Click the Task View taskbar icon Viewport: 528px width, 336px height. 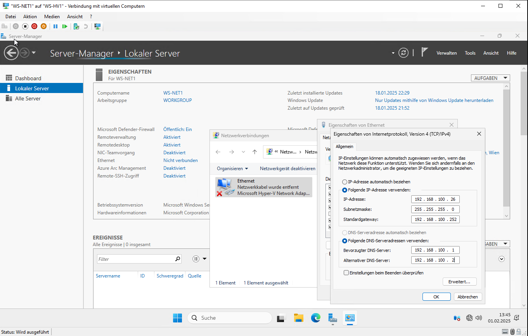click(281, 318)
